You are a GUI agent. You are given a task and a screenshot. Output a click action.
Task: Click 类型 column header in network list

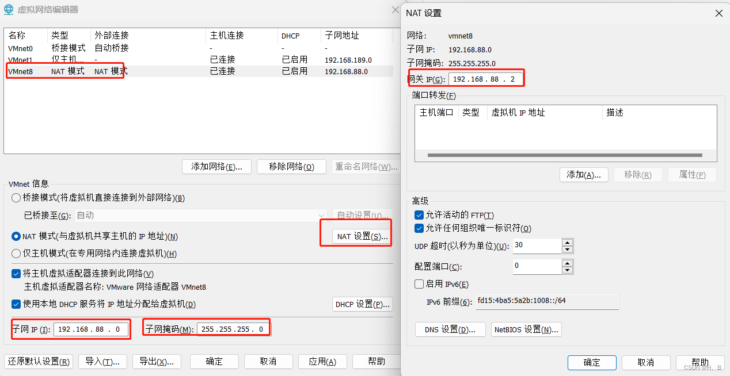pos(69,36)
